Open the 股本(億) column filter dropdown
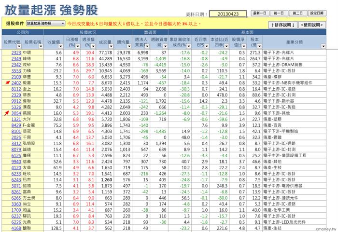The image size is (338, 232). point(259,46)
